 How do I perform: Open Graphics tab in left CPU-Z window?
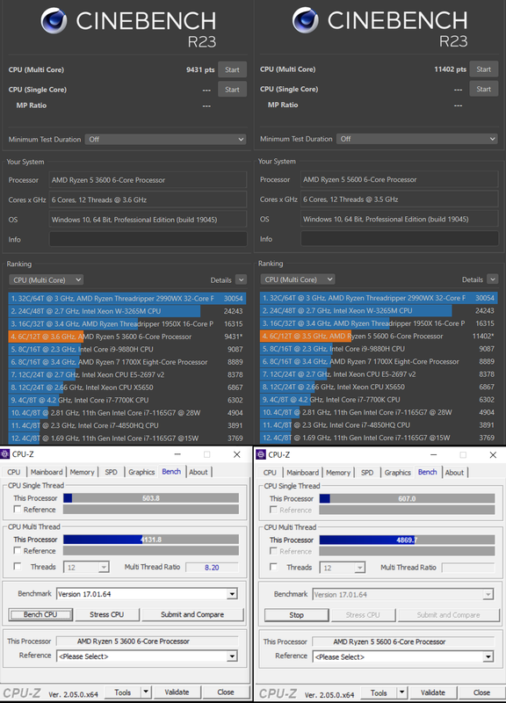click(x=141, y=472)
